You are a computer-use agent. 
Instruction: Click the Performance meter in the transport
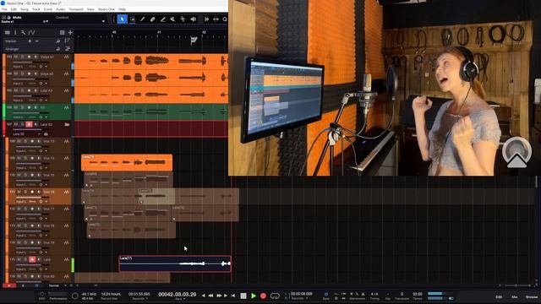[x=57, y=296]
